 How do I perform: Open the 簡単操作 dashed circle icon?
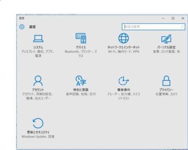pos(124,81)
